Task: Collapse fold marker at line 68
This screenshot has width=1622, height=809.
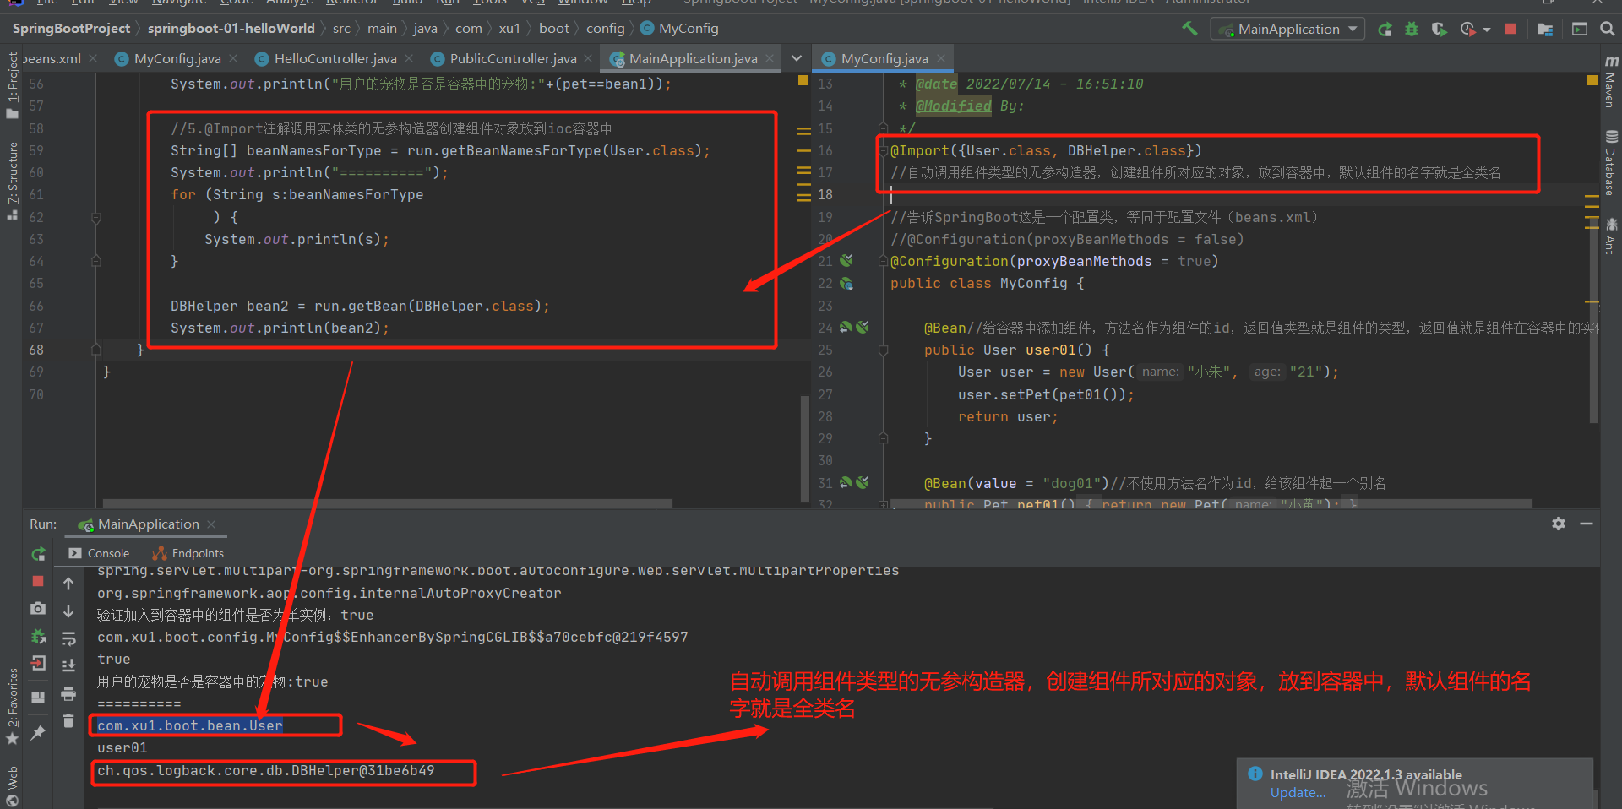Action: 96,350
